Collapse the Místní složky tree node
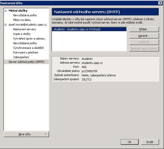The height and width of the screenshot is (149, 164). [x=6, y=11]
